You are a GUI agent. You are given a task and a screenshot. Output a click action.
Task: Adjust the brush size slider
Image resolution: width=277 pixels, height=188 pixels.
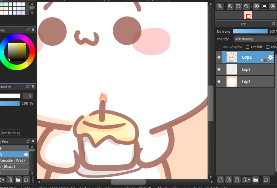click(x=10, y=96)
